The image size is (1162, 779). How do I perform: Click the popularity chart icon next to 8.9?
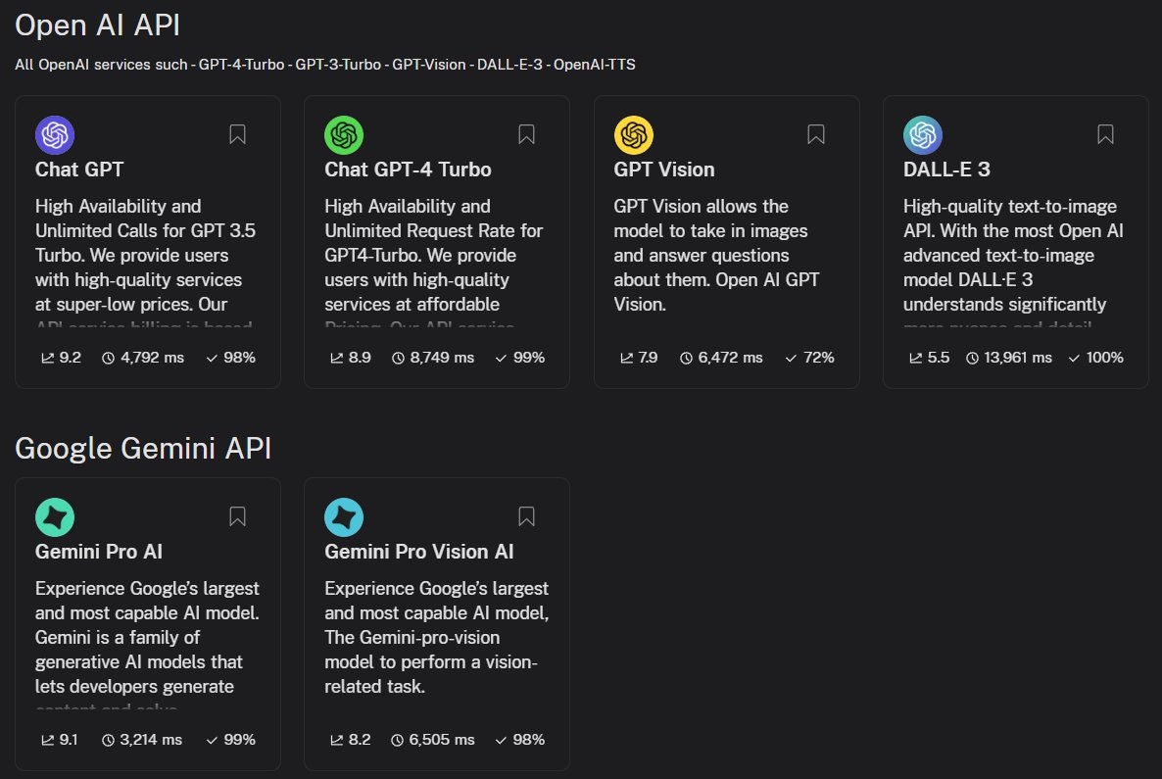(x=336, y=358)
